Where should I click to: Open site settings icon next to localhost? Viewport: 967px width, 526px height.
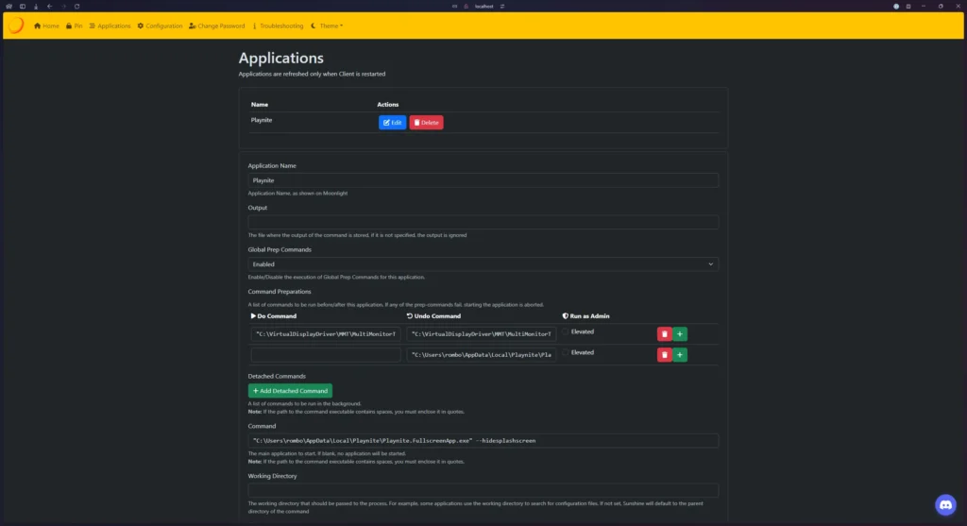tap(502, 7)
